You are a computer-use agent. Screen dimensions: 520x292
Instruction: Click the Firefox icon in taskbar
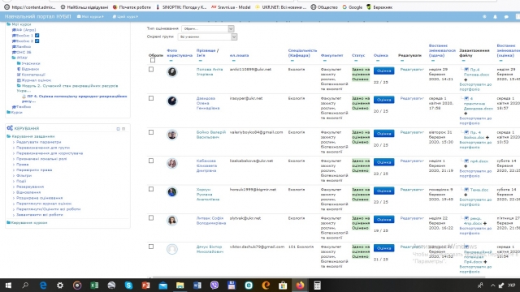300,285
